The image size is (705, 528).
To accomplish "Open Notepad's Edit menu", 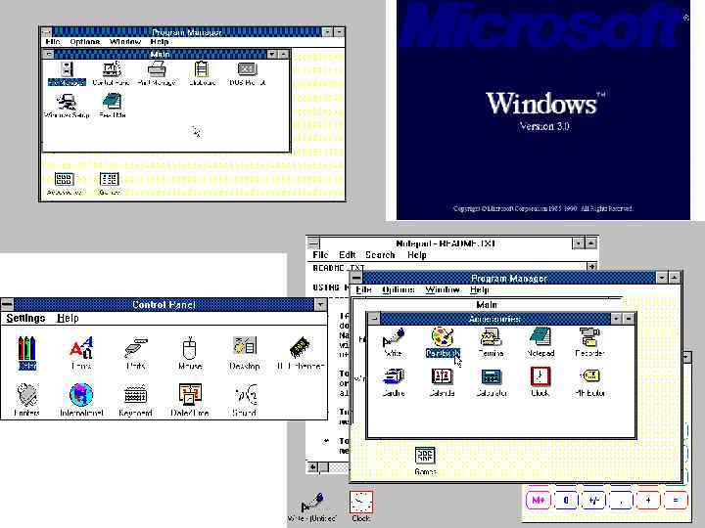I will coord(347,254).
